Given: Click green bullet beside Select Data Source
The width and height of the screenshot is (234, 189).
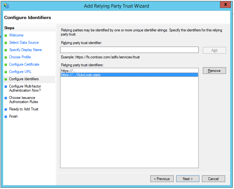Looking at the screenshot, I should tap(6, 43).
